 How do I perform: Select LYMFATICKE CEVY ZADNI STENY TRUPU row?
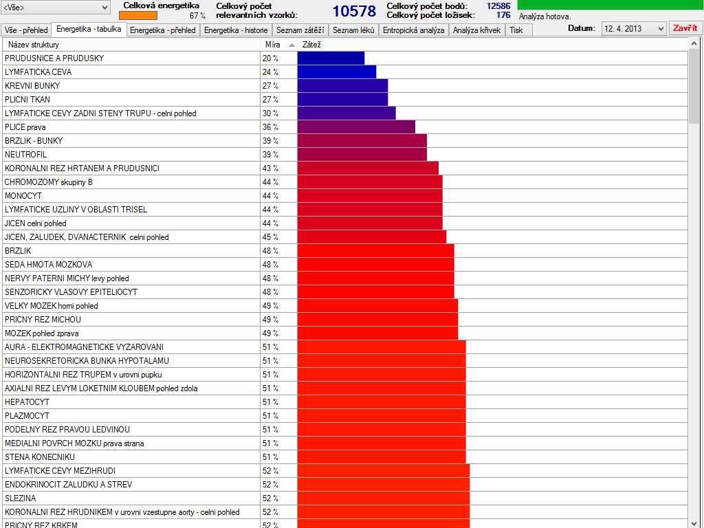pos(345,113)
